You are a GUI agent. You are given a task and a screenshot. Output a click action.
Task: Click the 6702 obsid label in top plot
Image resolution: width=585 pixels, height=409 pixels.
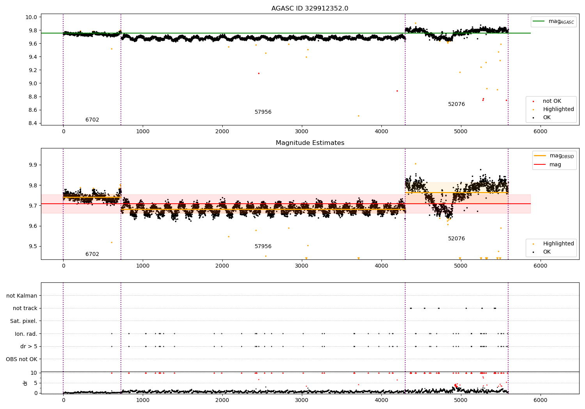92,120
